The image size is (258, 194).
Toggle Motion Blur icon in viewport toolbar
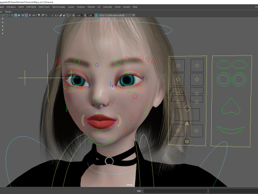(42, 16)
